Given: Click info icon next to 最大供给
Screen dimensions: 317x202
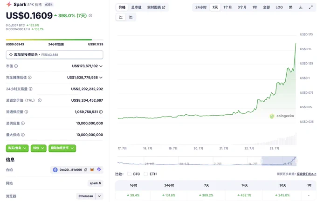Looking at the screenshot, I should pos(23,135).
